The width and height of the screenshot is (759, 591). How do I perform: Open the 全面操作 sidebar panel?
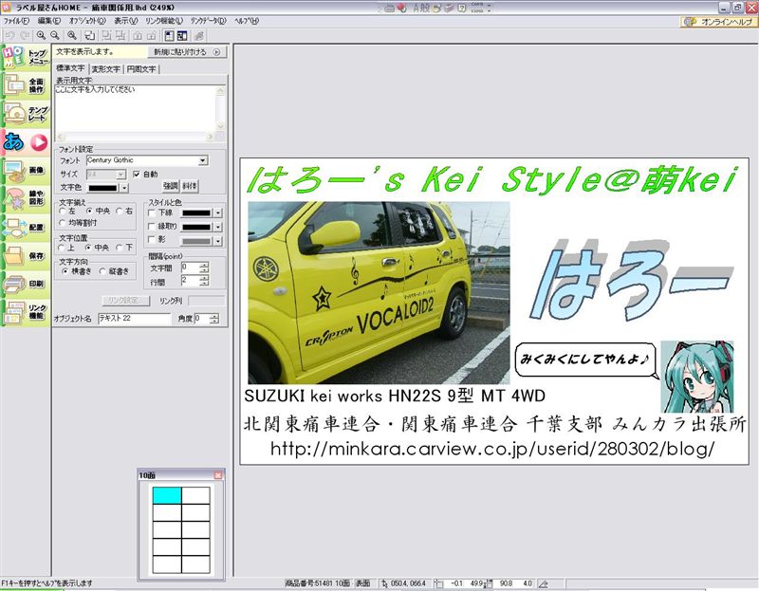(26, 85)
